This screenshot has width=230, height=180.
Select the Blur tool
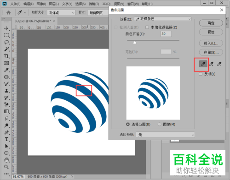[6, 119]
